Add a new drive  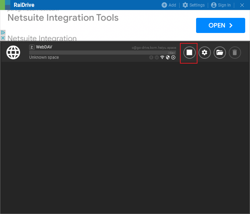(x=169, y=5)
